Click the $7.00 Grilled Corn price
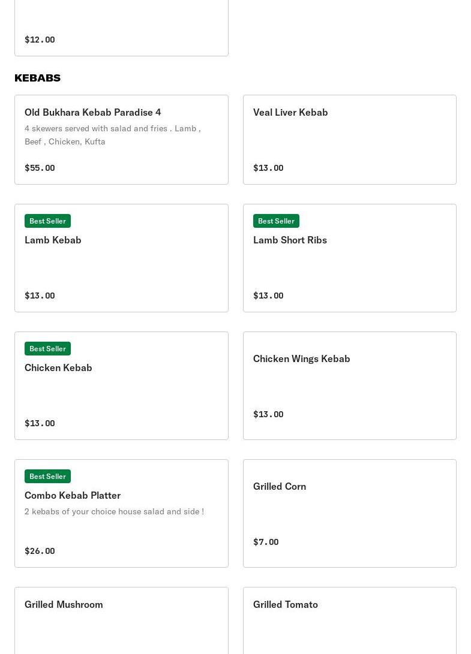471x654 pixels. click(266, 542)
